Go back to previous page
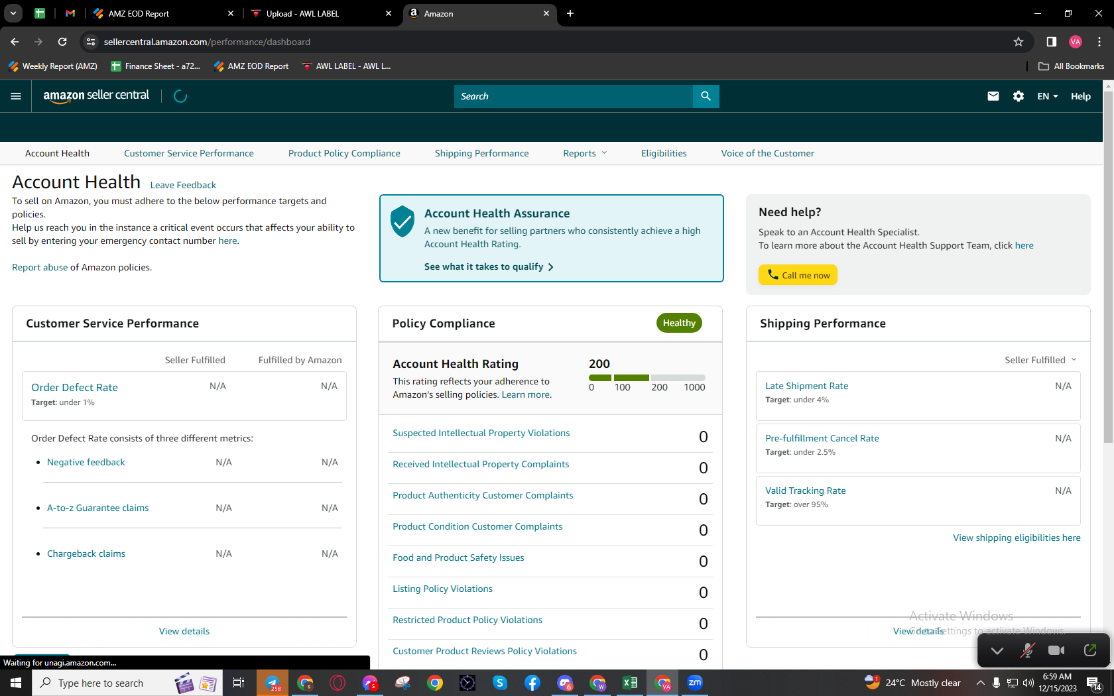This screenshot has width=1114, height=696. [15, 42]
